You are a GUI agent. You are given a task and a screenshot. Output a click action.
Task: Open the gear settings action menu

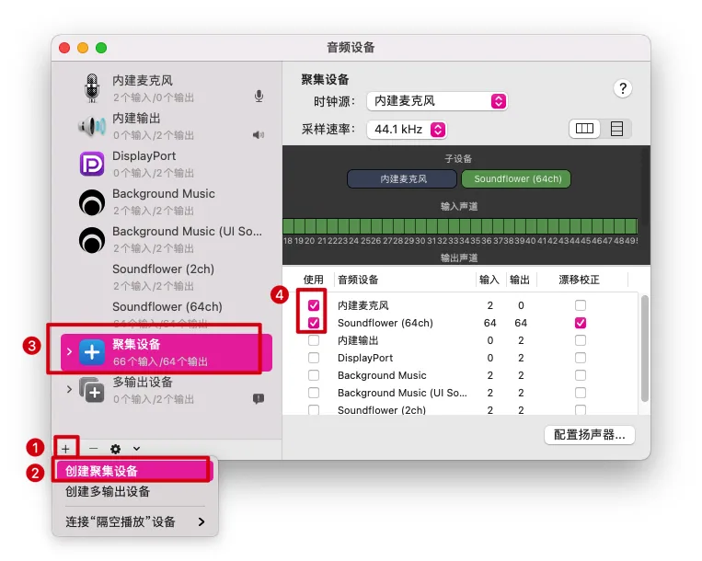tap(116, 449)
